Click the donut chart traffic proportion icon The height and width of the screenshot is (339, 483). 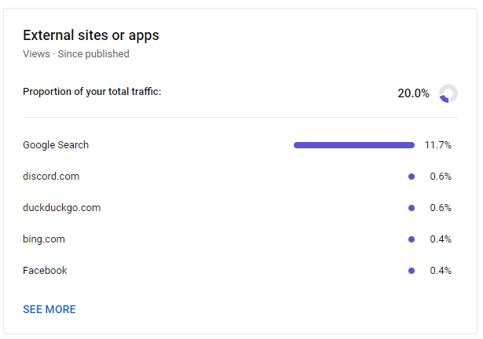click(x=448, y=93)
